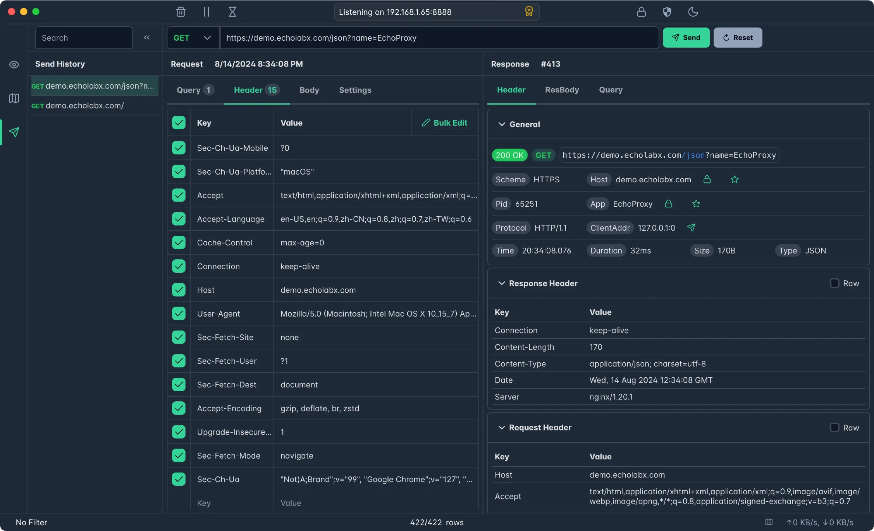
Task: Click the lock icon next to App EchoProxy
Action: [x=669, y=204]
